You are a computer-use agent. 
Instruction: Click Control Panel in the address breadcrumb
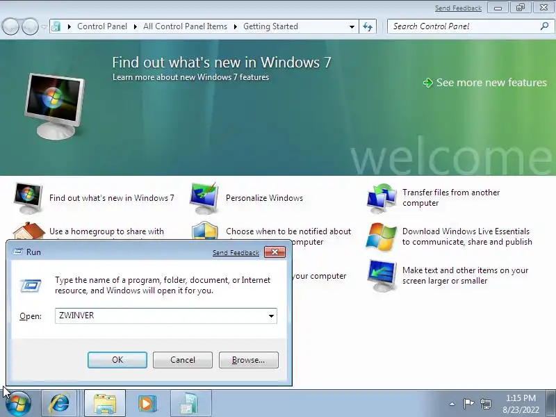pyautogui.click(x=102, y=26)
